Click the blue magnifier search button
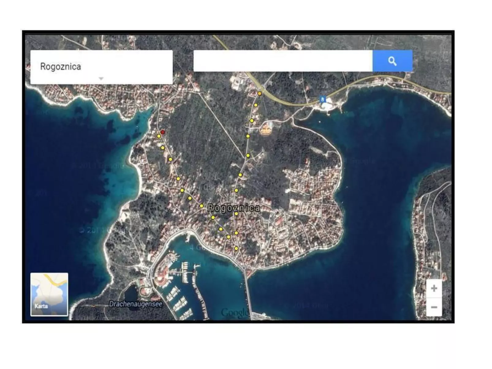This screenshot has width=492, height=369. [x=392, y=61]
